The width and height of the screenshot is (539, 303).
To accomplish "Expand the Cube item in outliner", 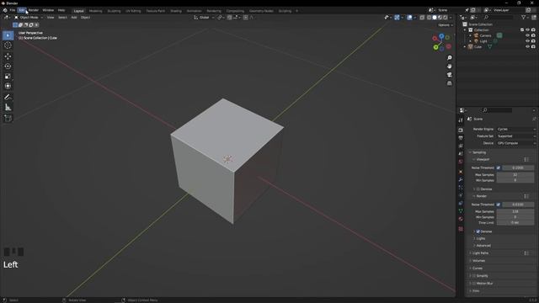I will click(465, 47).
